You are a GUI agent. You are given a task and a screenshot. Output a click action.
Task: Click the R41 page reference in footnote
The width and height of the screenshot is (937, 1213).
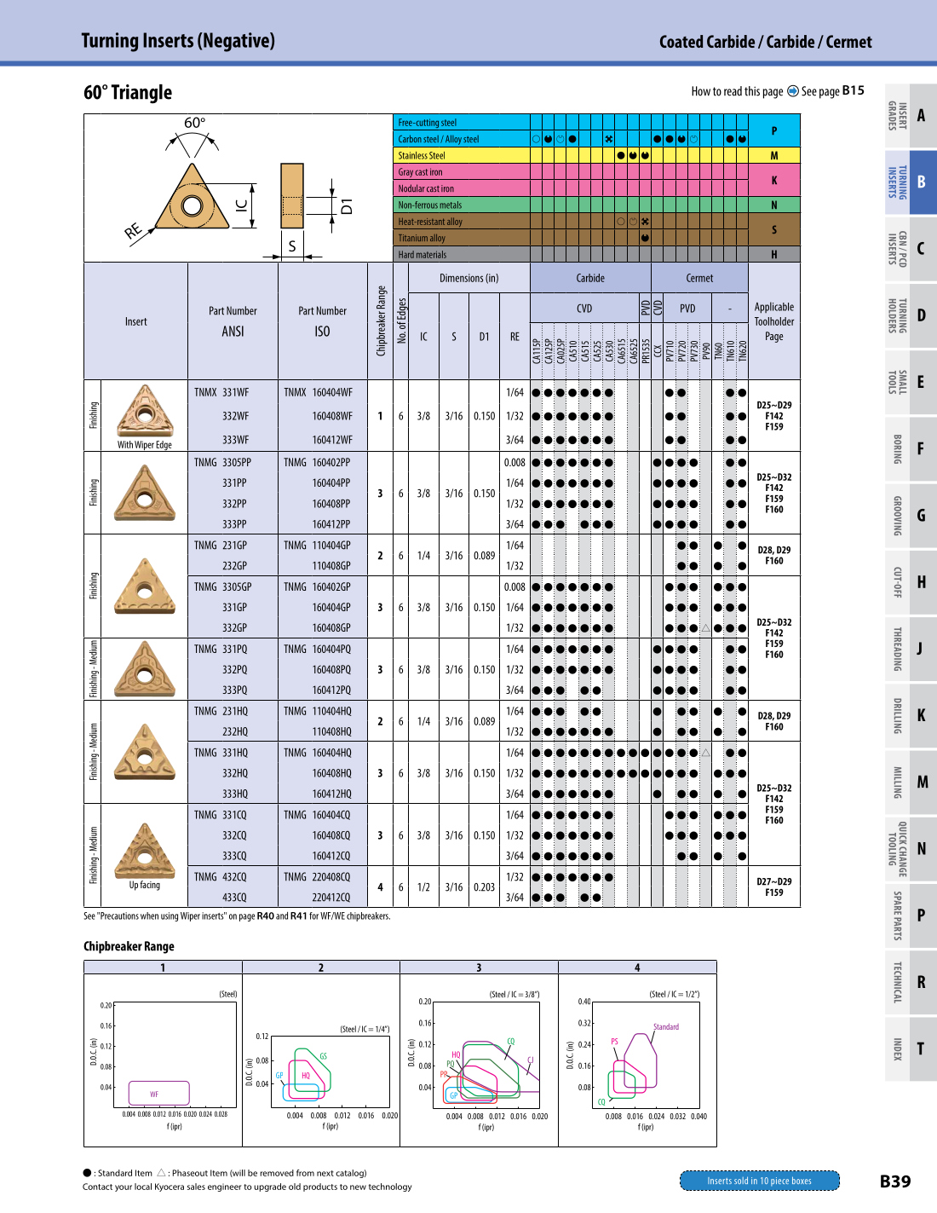coord(298,916)
